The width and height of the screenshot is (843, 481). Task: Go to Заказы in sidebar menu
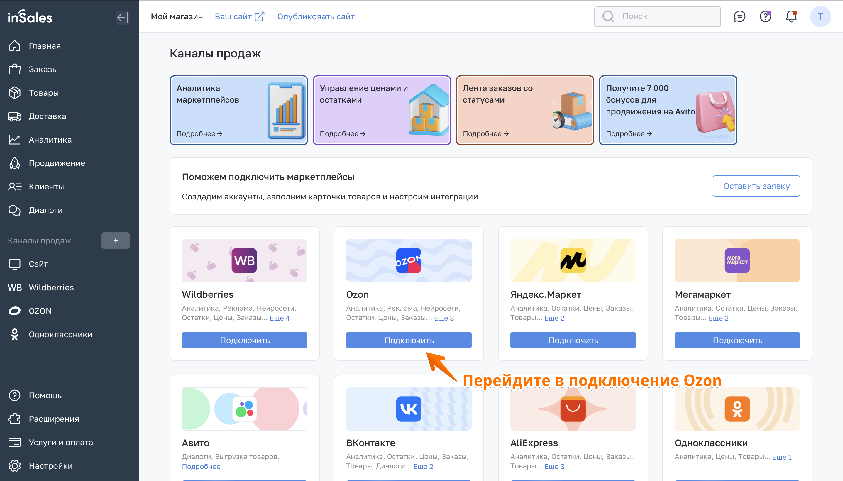coord(43,70)
